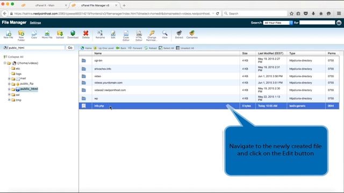Expand the public_html tree node
344x193 pixels.
coord(9,89)
